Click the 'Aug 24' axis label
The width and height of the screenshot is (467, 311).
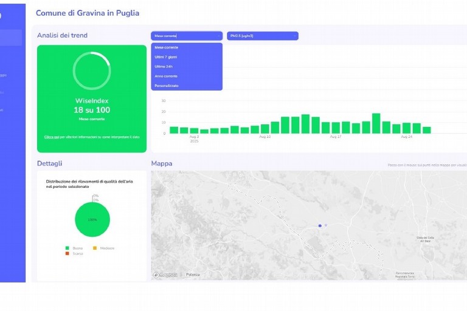[407, 137]
